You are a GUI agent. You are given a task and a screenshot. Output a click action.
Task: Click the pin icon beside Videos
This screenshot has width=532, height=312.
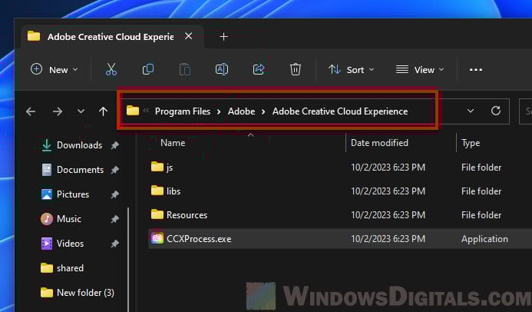tap(115, 244)
